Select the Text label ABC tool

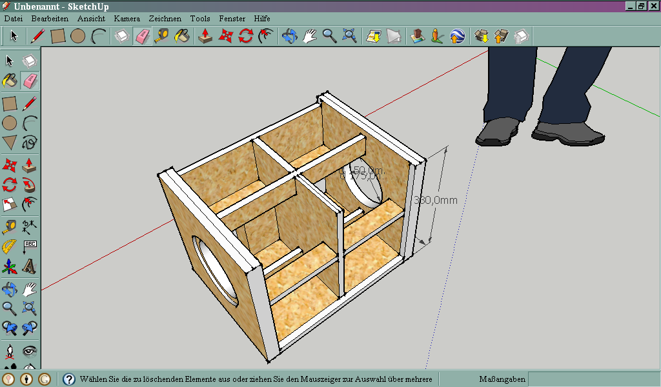coord(30,247)
